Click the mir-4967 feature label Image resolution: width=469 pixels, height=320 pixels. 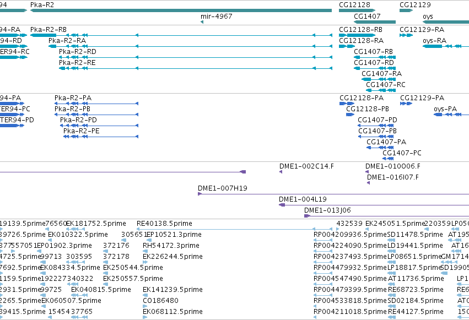pyautogui.click(x=216, y=17)
